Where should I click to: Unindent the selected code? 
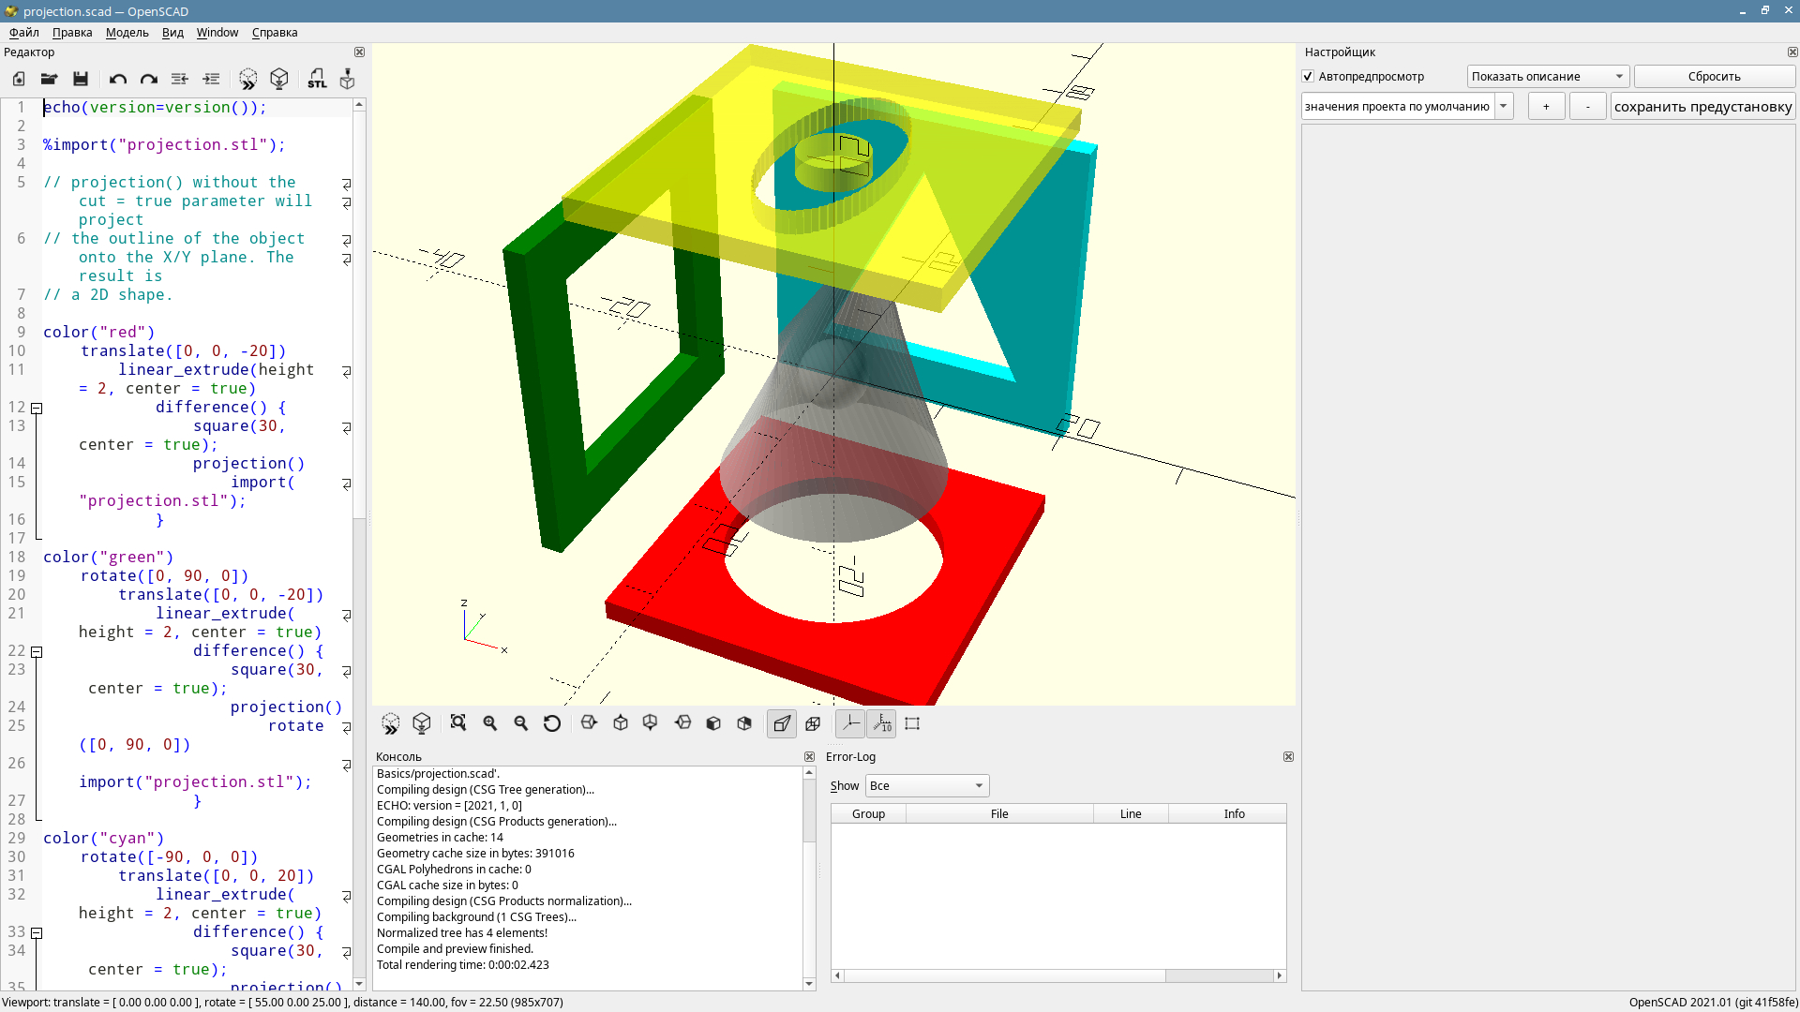coord(180,80)
